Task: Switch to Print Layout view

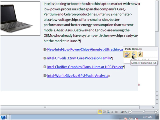Action: click(100, 112)
